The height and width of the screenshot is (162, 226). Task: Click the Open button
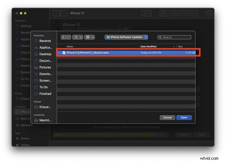tap(184, 118)
